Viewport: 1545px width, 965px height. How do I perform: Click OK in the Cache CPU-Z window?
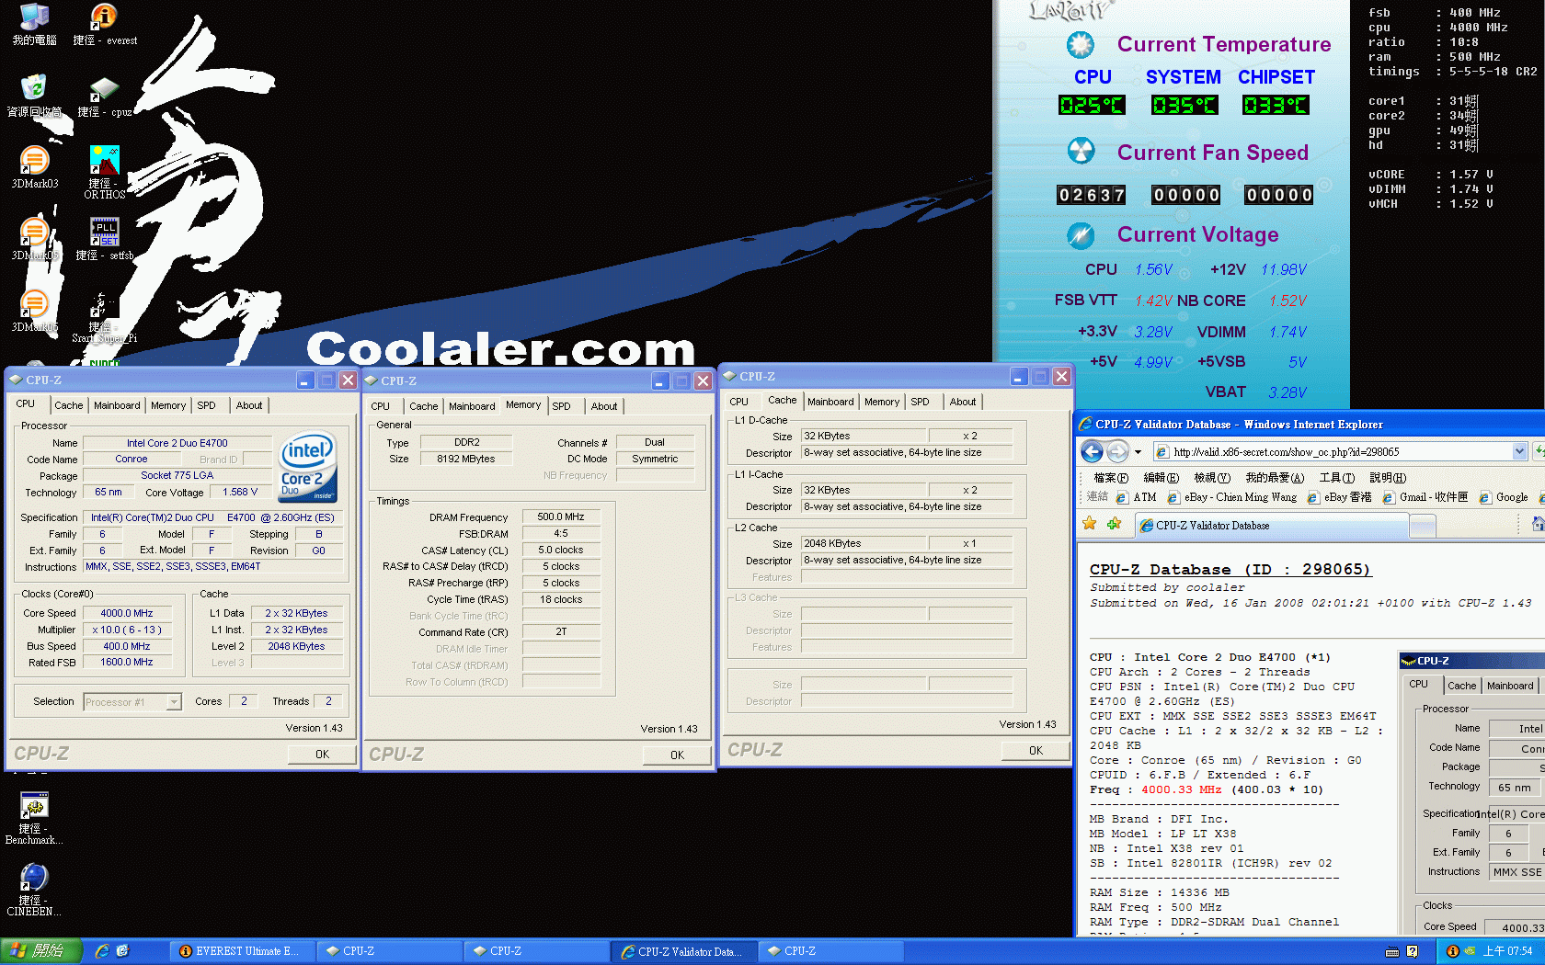coord(1036,751)
